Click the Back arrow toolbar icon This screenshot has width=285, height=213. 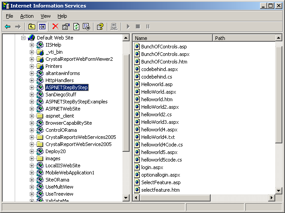tap(8, 27)
